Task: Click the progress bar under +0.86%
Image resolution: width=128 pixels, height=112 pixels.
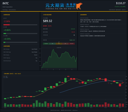Action: (x=20, y=33)
